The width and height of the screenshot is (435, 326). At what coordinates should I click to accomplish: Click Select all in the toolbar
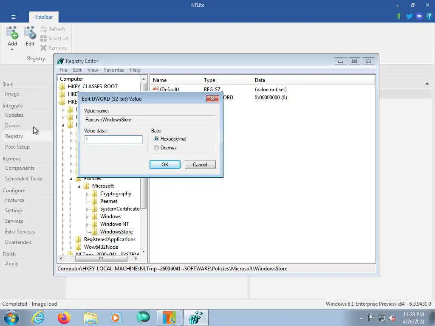click(54, 39)
